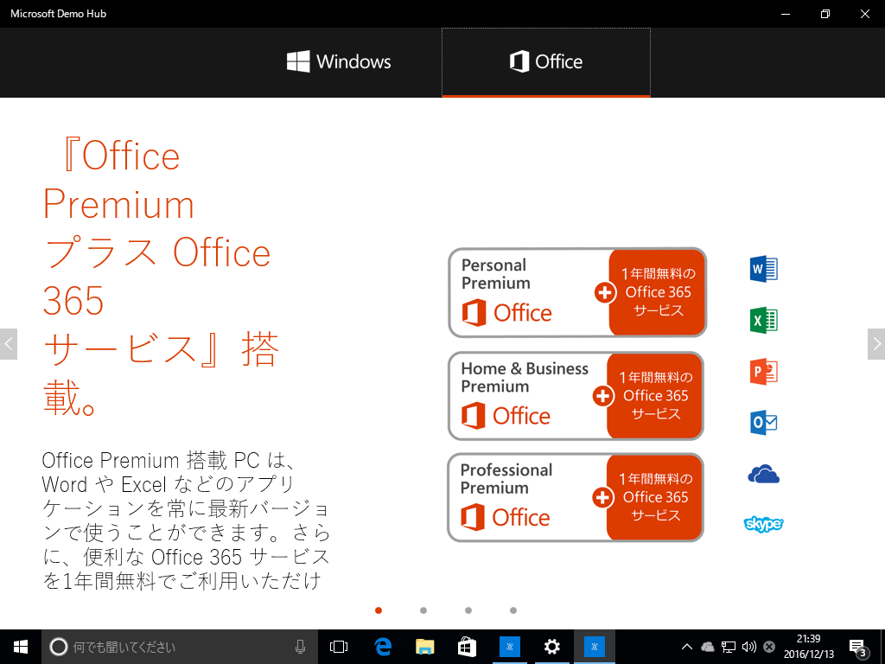Click the OneDrive tray icon
The image size is (885, 664).
click(707, 647)
